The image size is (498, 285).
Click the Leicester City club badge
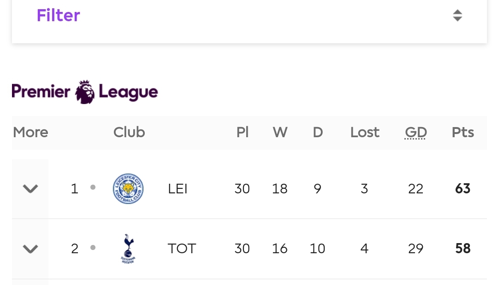click(x=128, y=189)
